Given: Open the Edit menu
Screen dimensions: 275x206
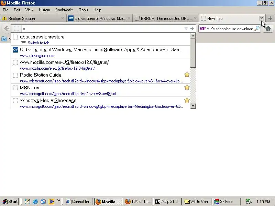Looking at the screenshot, I should pyautogui.click(x=17, y=10).
